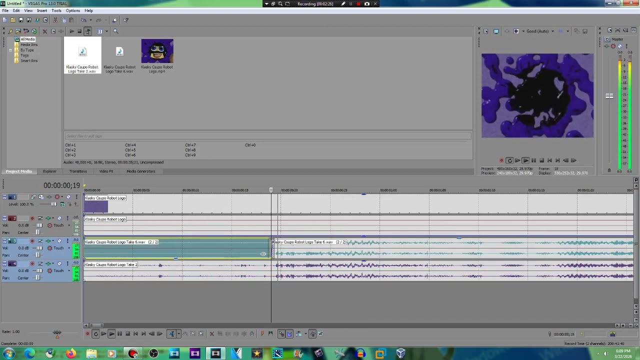Open the Views dropdown arrow in Project Media
Viewport: 640px width, 360px height.
106,31
